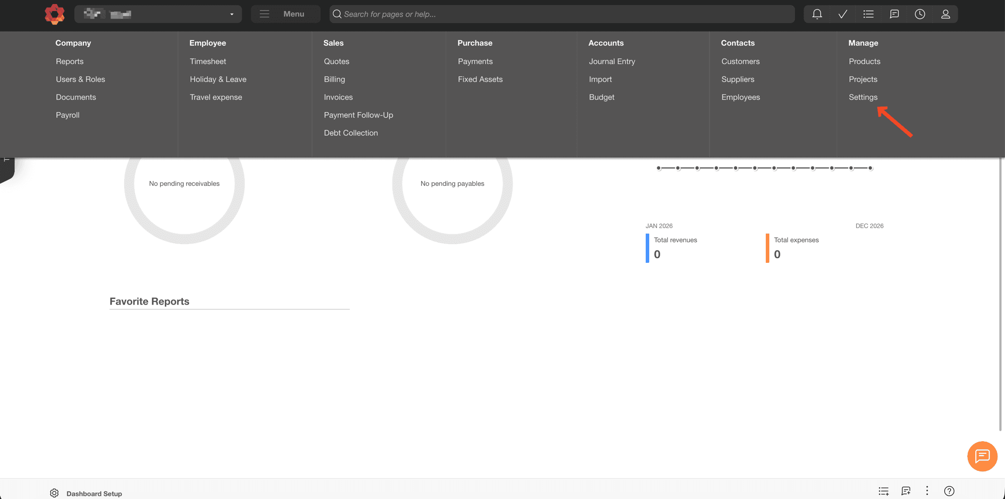1005x499 pixels.
Task: Open the checkmark tasks icon in top bar
Action: coord(843,14)
